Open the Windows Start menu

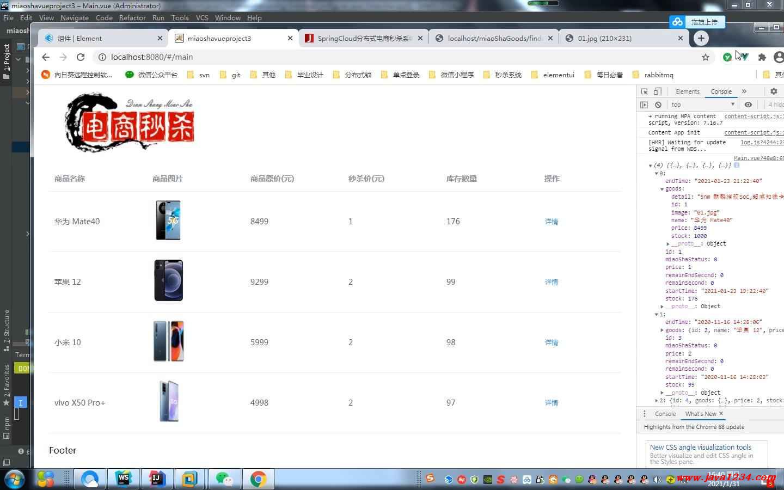click(x=14, y=480)
